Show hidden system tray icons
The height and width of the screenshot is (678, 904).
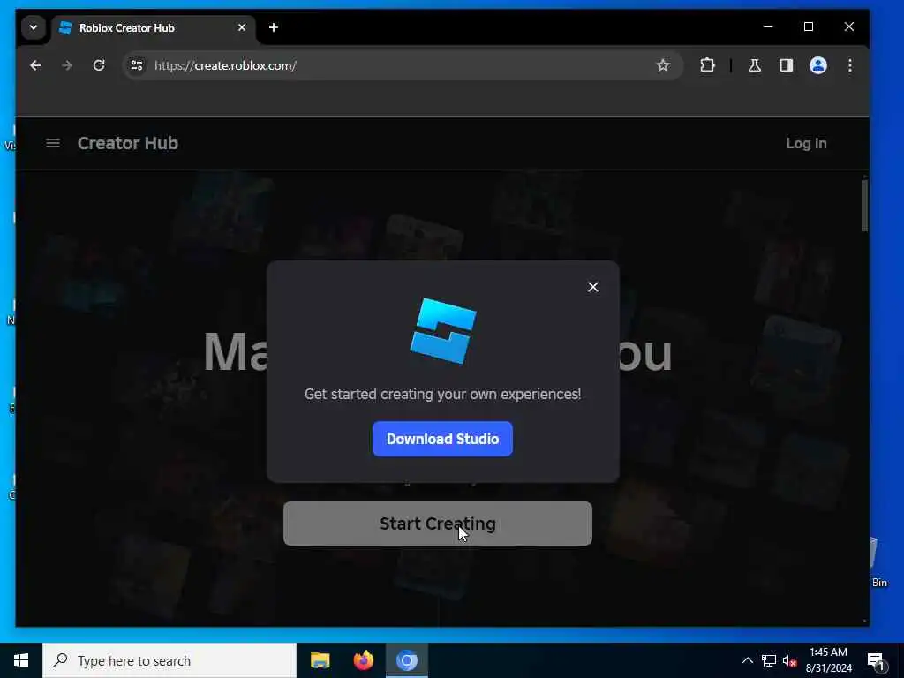(747, 660)
